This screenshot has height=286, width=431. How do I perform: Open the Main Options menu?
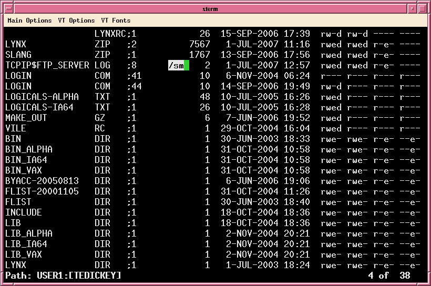click(x=29, y=21)
